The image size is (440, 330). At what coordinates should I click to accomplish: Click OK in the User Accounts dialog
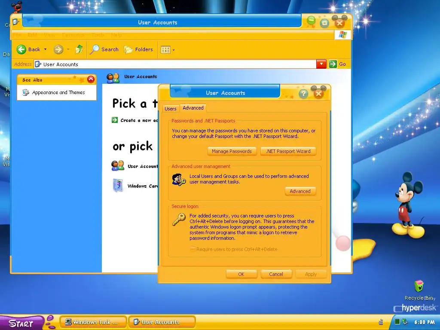click(x=241, y=274)
